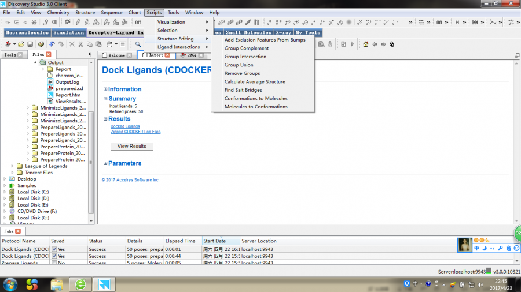The image size is (521, 292).
Task: Open the Docked Ligands link
Action: coord(125,126)
